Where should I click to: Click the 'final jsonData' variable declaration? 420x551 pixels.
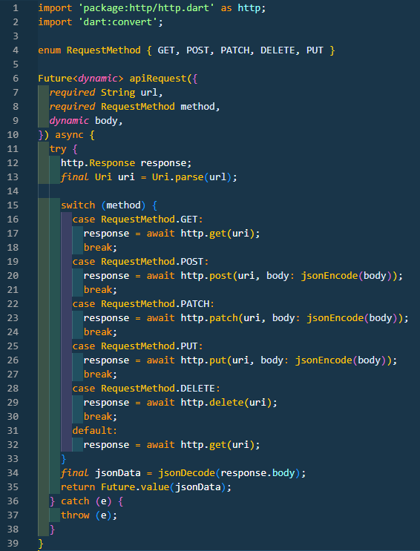coord(101,473)
